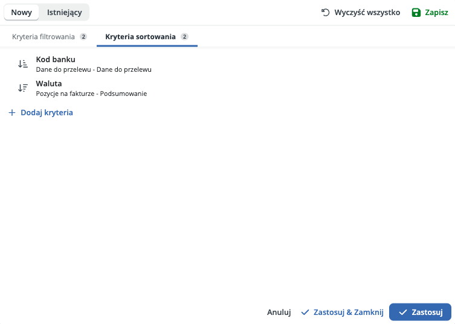This screenshot has width=455, height=324.
Task: Cancel with the Anuluj button
Action: (x=279, y=312)
